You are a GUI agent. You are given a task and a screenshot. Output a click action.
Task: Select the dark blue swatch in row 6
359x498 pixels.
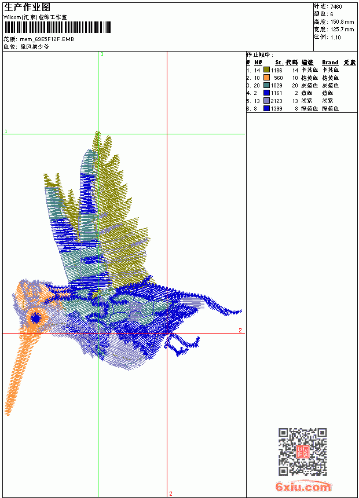pos(266,108)
